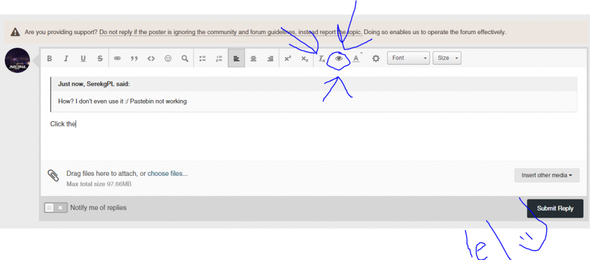Screen dimensions: 590x260
Task: Click the user avatar thumbnail
Action: pos(17,60)
